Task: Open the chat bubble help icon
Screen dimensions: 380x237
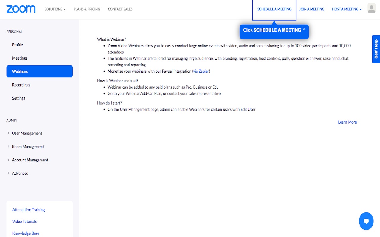Action: 366,221
